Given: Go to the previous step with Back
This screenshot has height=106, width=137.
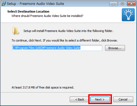Looking at the screenshot, I should click(80, 99).
